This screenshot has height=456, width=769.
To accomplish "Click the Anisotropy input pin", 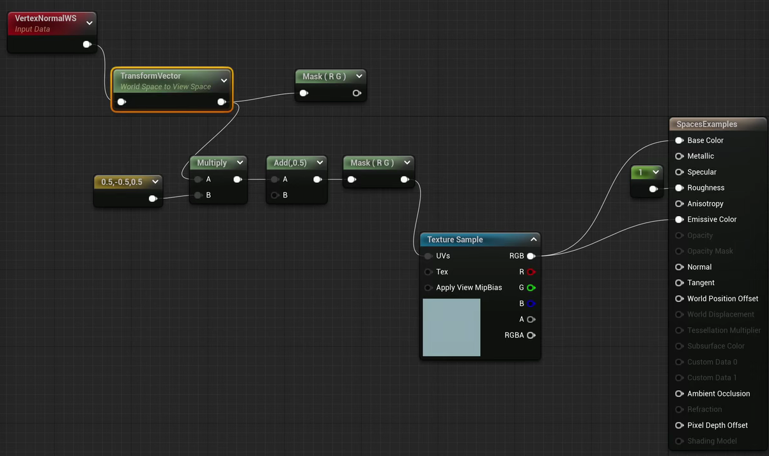I will pos(680,203).
